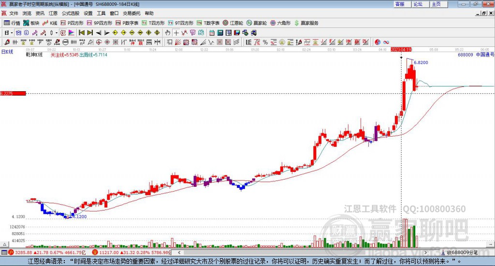Click the status bar grid icon
This screenshot has width=495, height=266.
click(4, 252)
